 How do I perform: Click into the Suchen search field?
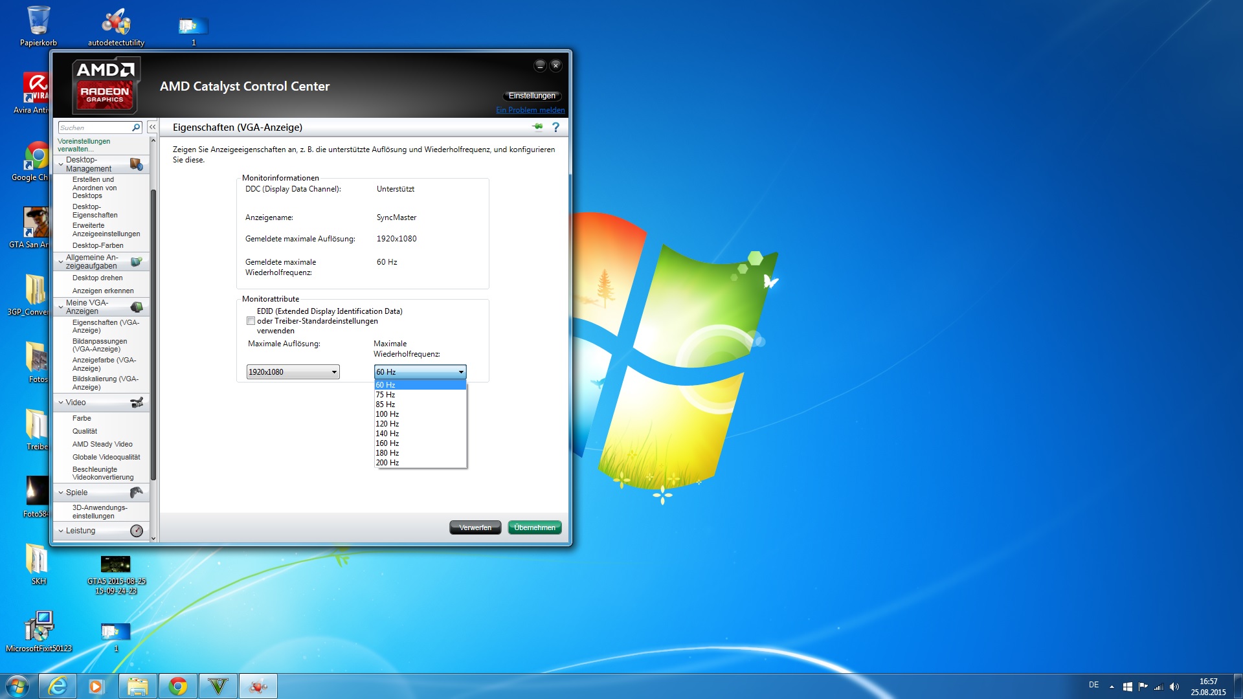click(x=94, y=128)
